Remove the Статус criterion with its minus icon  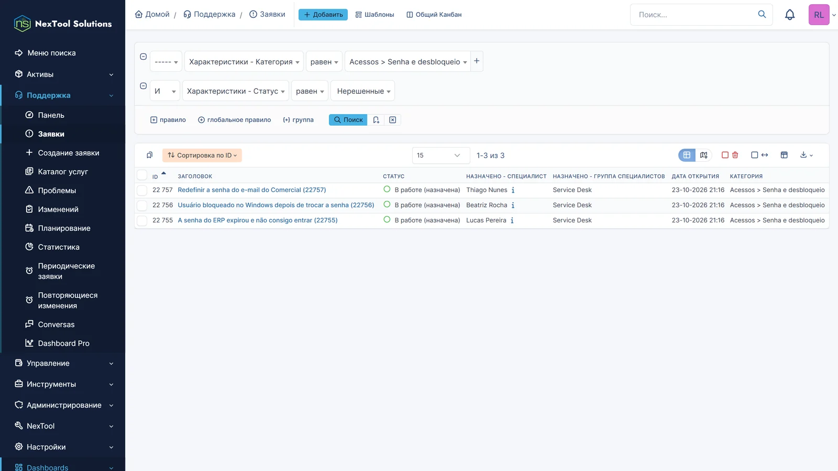[143, 86]
